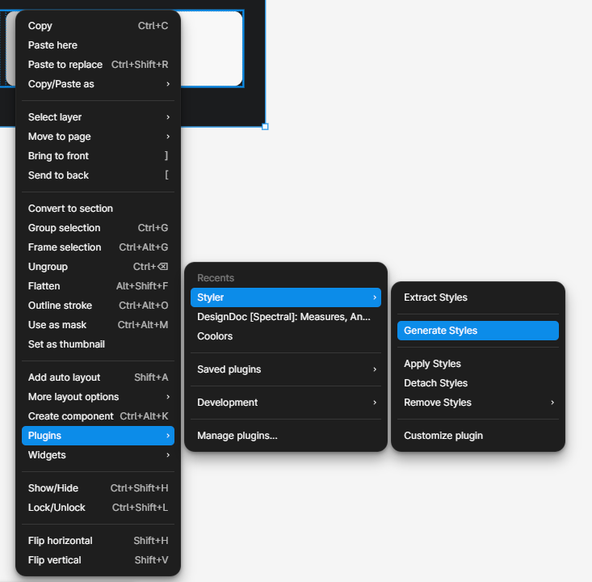Click Paste to replace
This screenshot has width=592, height=582.
click(x=98, y=65)
